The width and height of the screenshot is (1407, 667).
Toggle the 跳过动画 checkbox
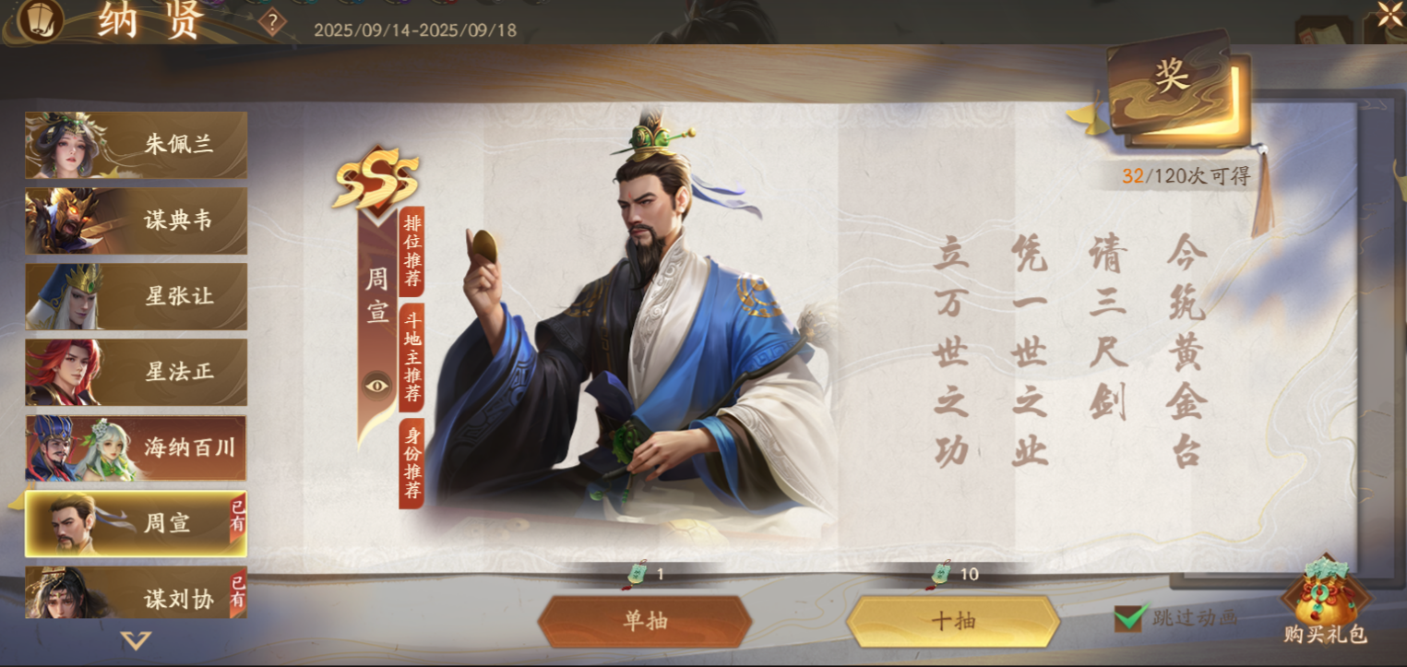pyautogui.click(x=1130, y=617)
